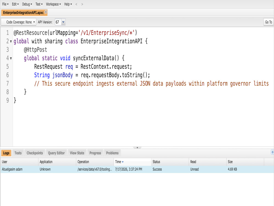
Task: Collapse the method fold arrow on line 4
Action: [11, 58]
